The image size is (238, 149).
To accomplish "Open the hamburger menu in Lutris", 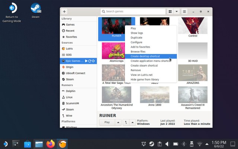I will pyautogui.click(x=184, y=12).
